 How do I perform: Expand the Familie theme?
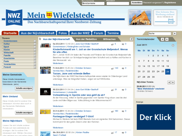[x=35, y=56]
